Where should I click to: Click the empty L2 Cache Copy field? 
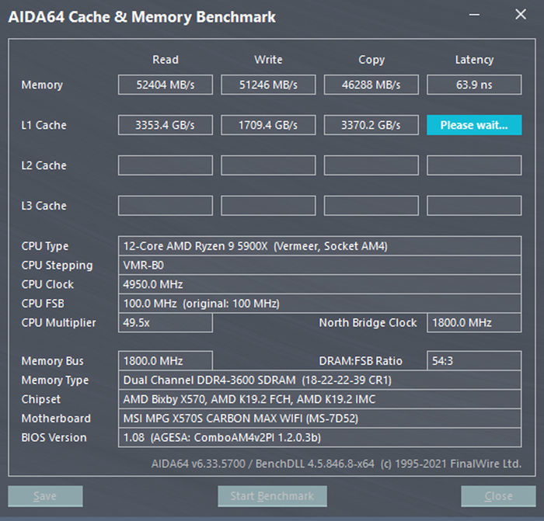371,165
